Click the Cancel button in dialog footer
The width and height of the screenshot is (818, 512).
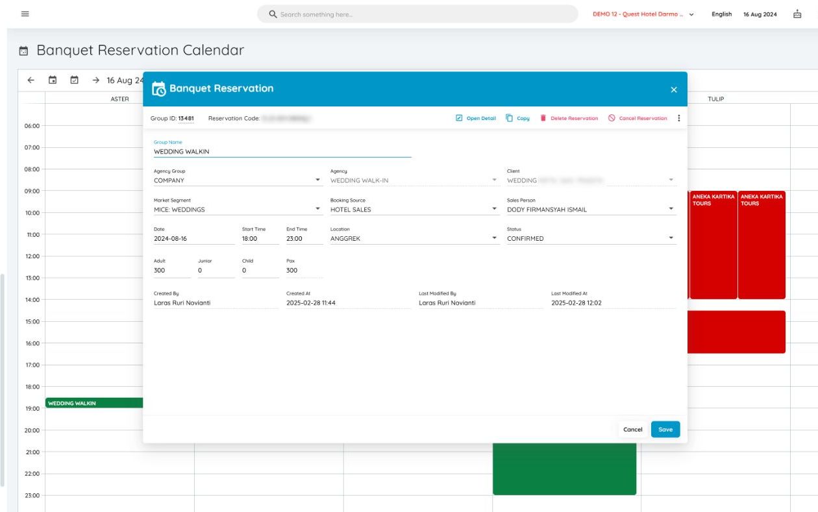tap(632, 430)
